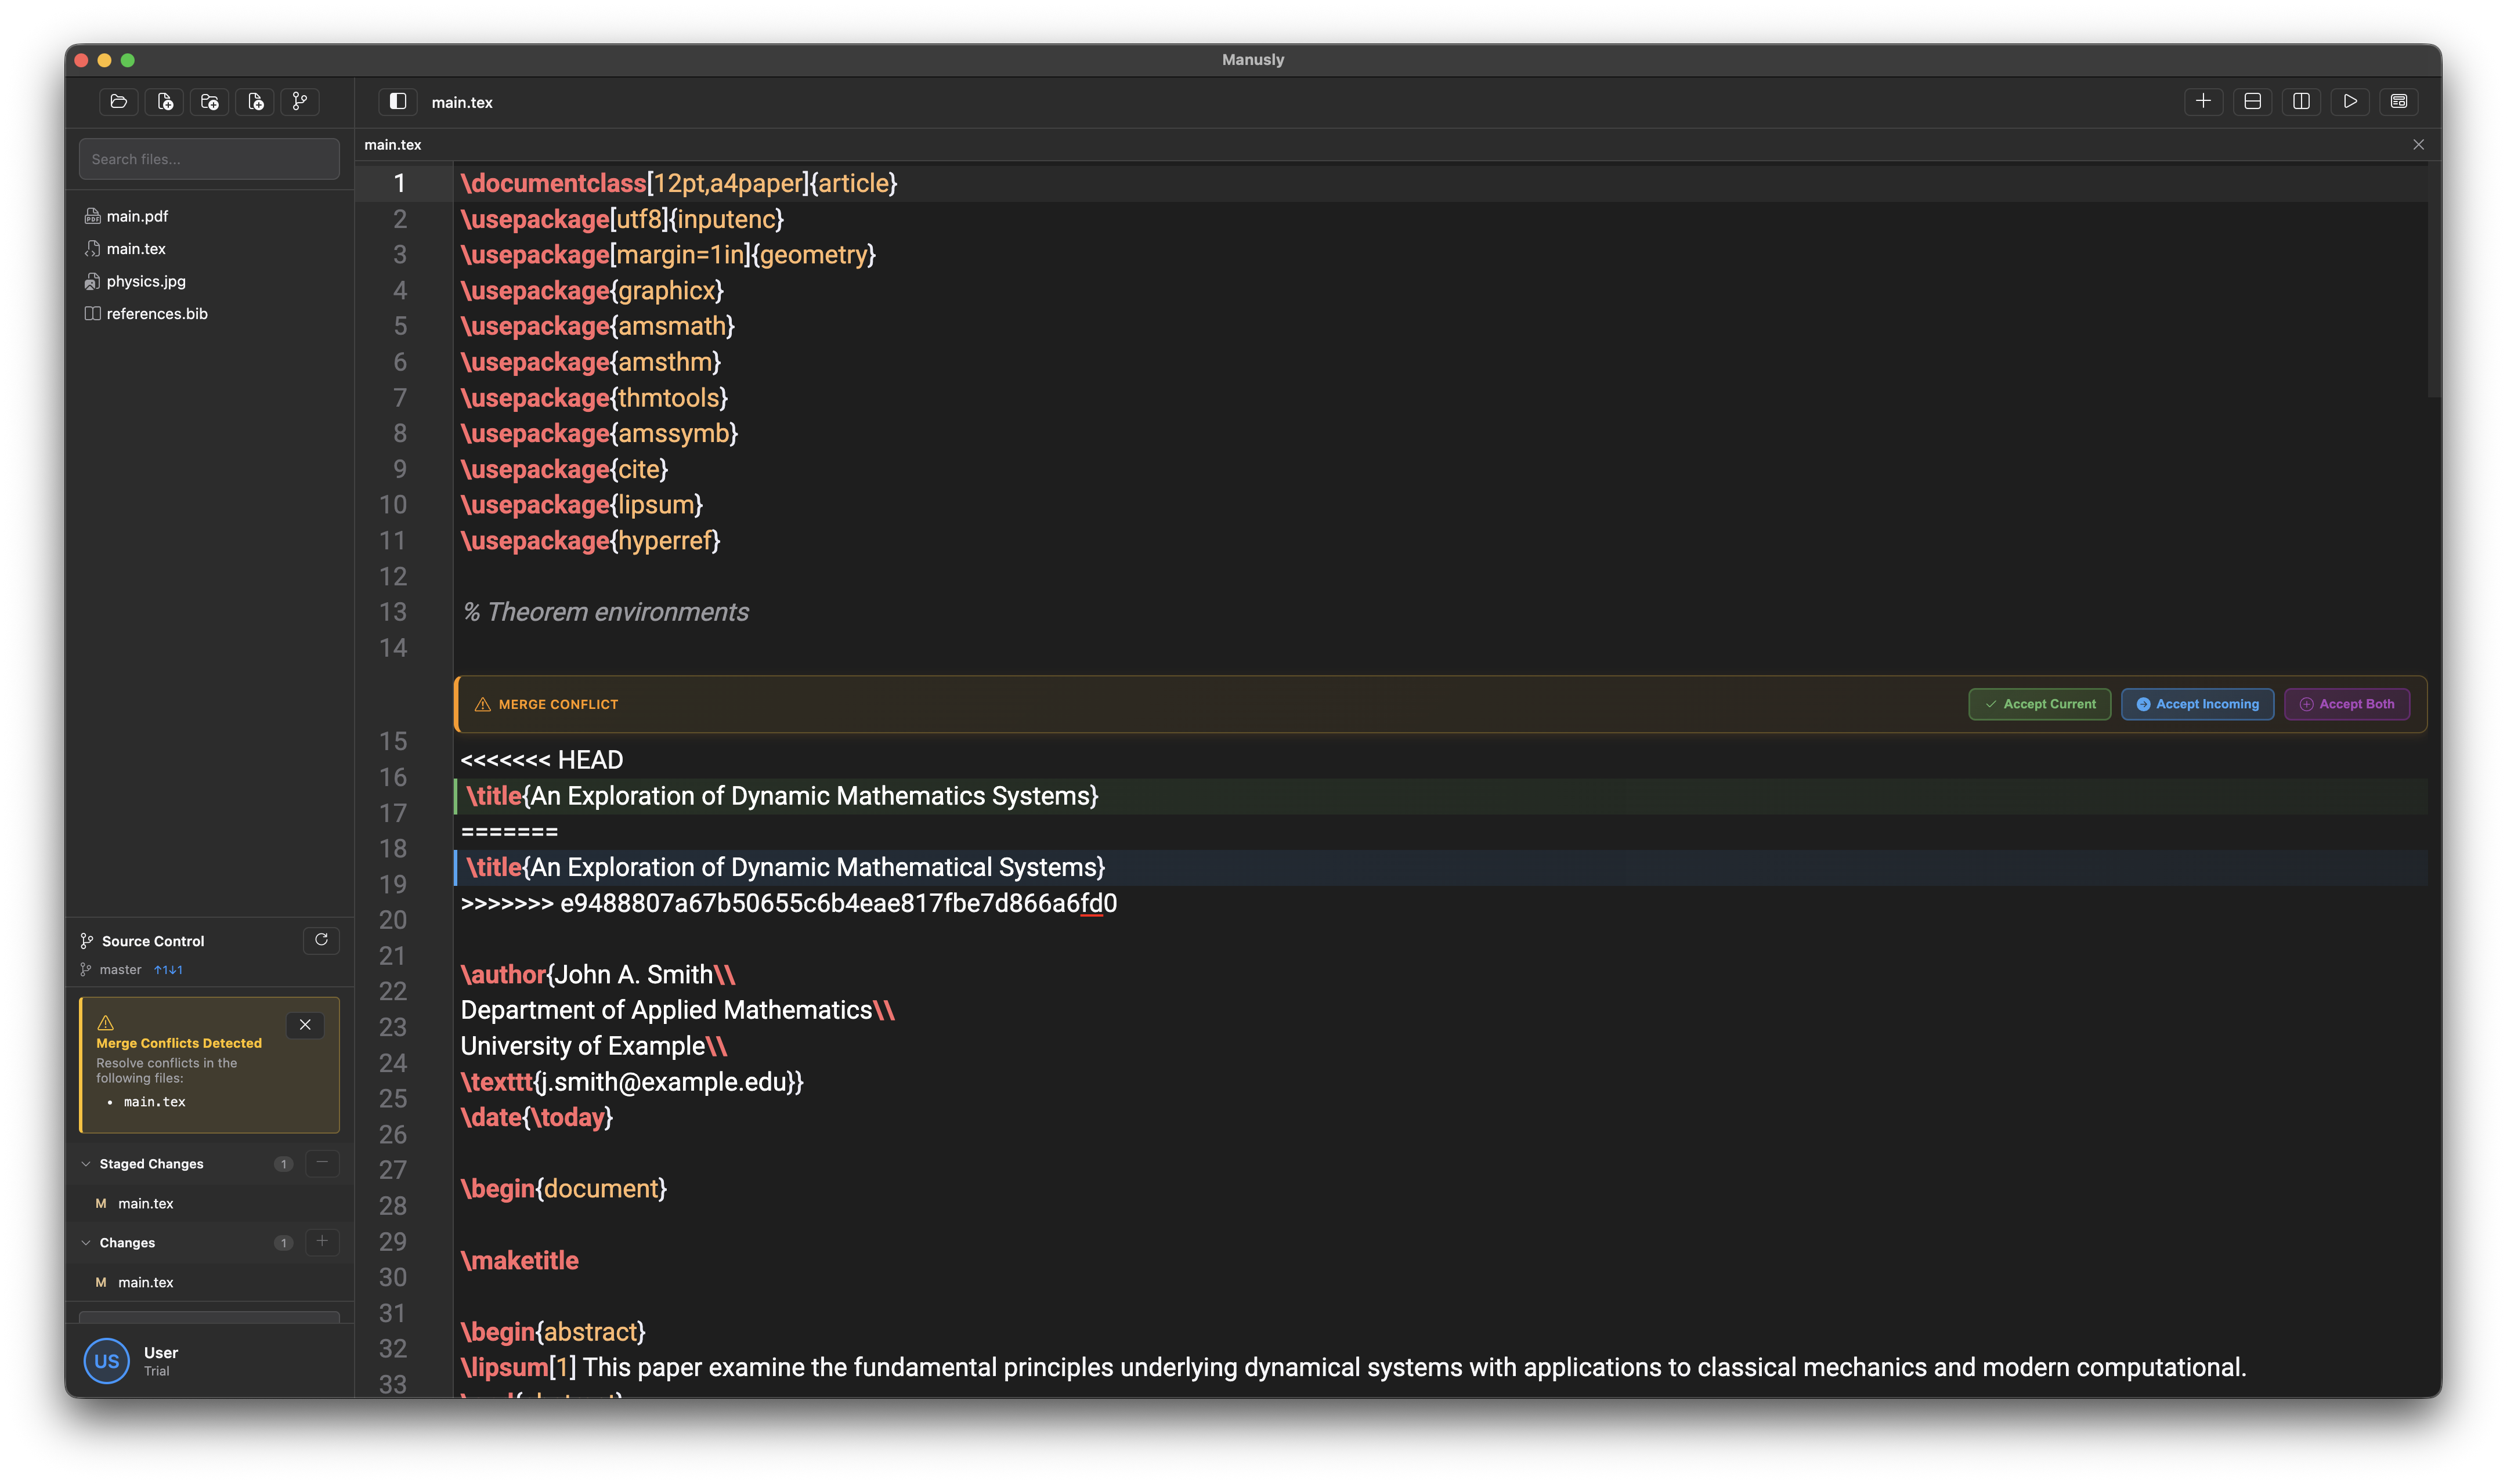Collapse the Staged Changes section
Viewport: 2507px width, 1484px height.
point(86,1163)
